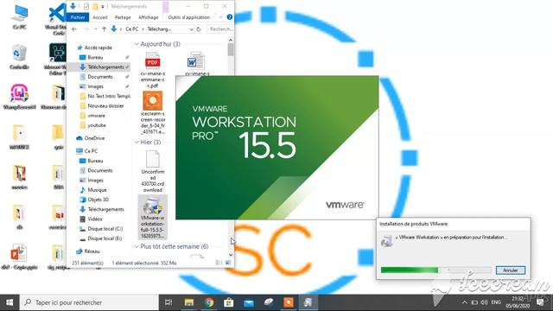Viewport: 553px width, 311px height.
Task: Open the Properties icon in Explorer's quick access toolbar
Action: coord(86,6)
